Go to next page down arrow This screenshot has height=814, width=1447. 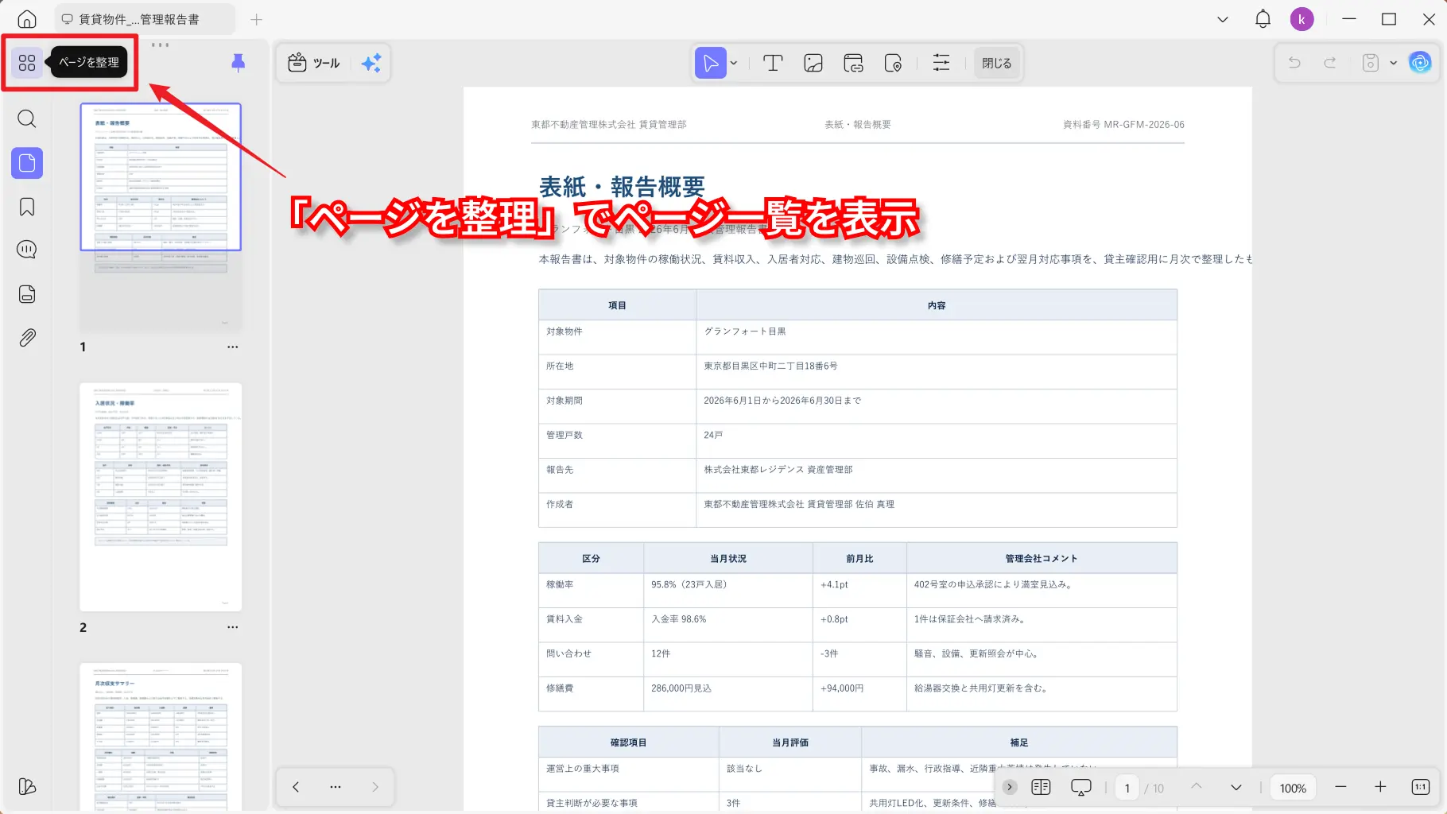click(1236, 787)
